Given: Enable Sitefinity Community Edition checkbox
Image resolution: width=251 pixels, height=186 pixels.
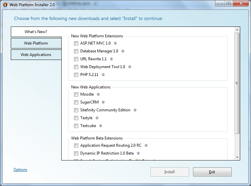Looking at the screenshot, I should 76,110.
